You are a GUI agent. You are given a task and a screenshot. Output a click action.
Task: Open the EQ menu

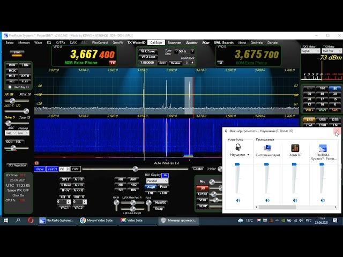click(x=49, y=43)
